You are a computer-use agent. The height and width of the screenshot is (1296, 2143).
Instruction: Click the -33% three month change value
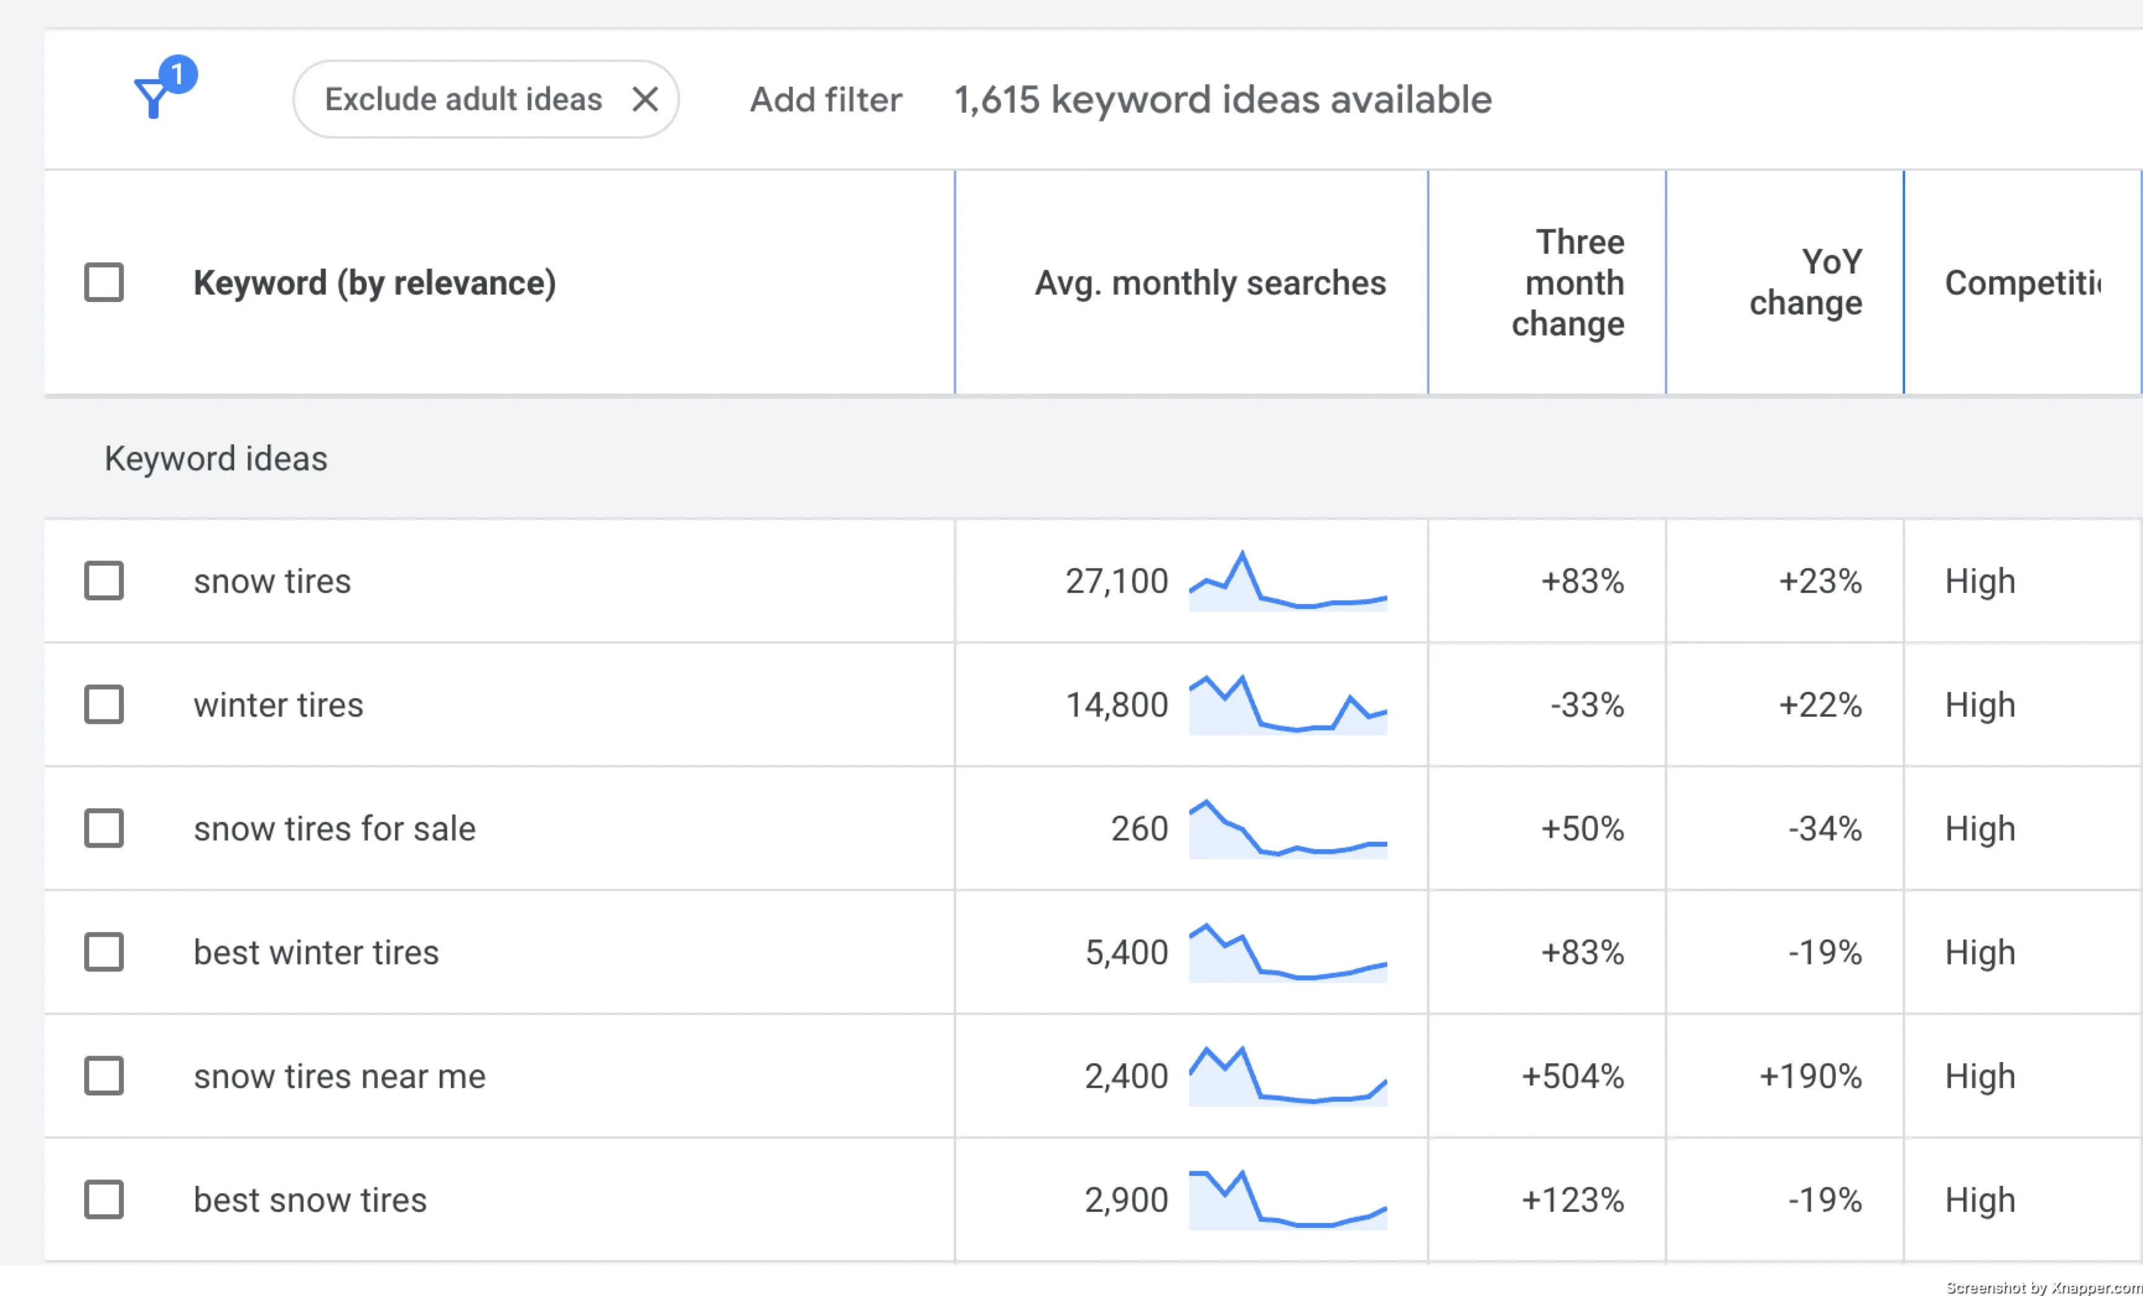tap(1587, 704)
